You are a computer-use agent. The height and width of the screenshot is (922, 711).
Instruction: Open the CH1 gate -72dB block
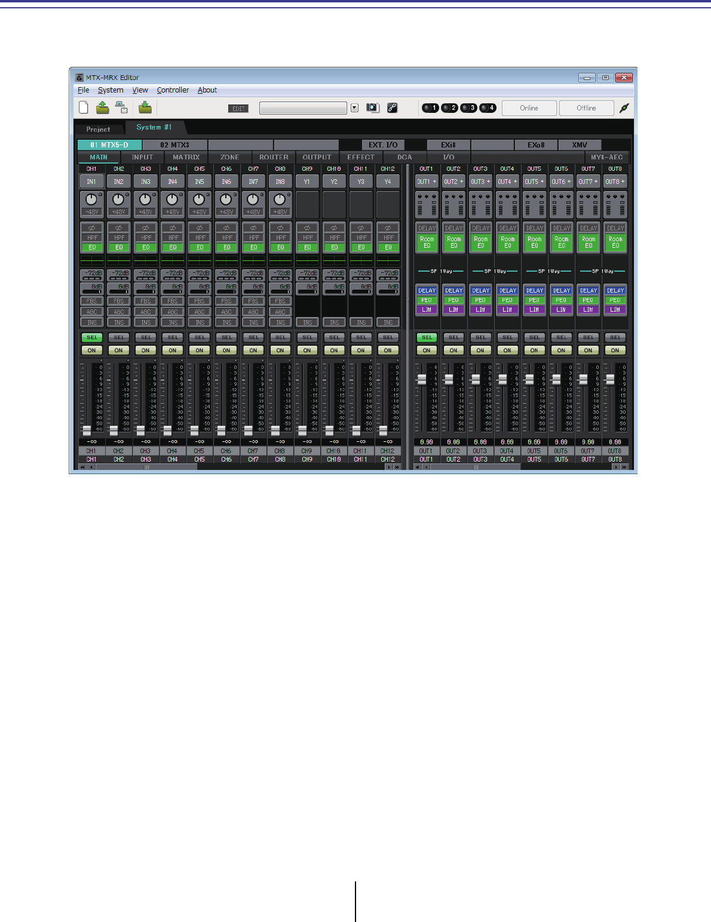click(92, 275)
